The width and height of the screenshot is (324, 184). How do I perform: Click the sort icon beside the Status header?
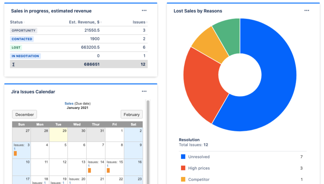[x=25, y=23]
